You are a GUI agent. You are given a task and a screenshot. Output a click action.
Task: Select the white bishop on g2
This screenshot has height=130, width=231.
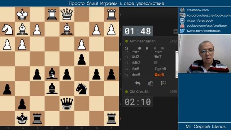22,29
